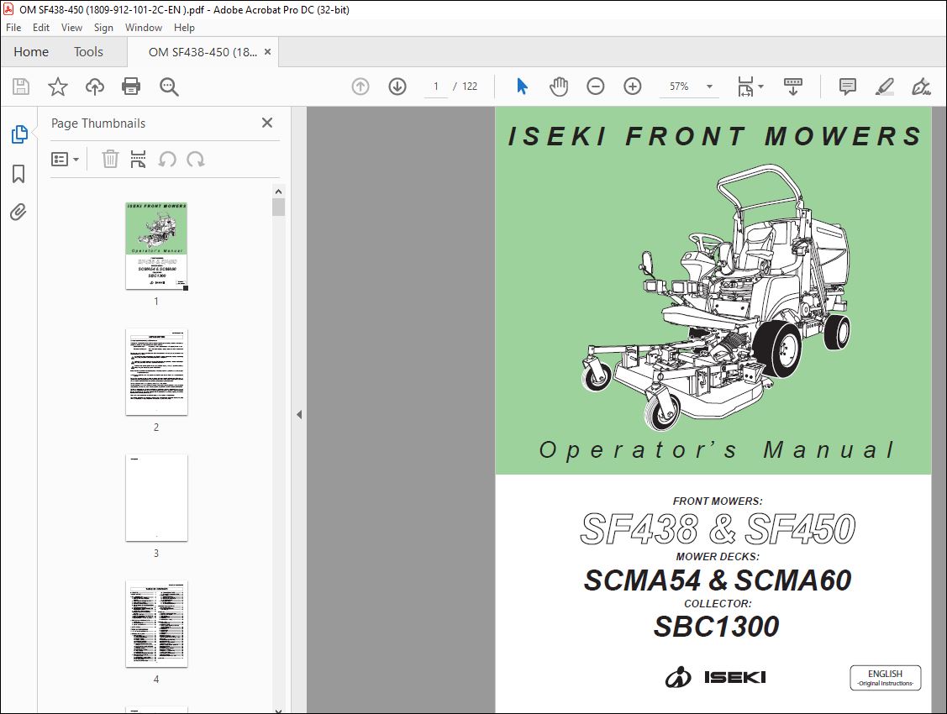
Task: Rotate page clockwise
Action: [195, 160]
